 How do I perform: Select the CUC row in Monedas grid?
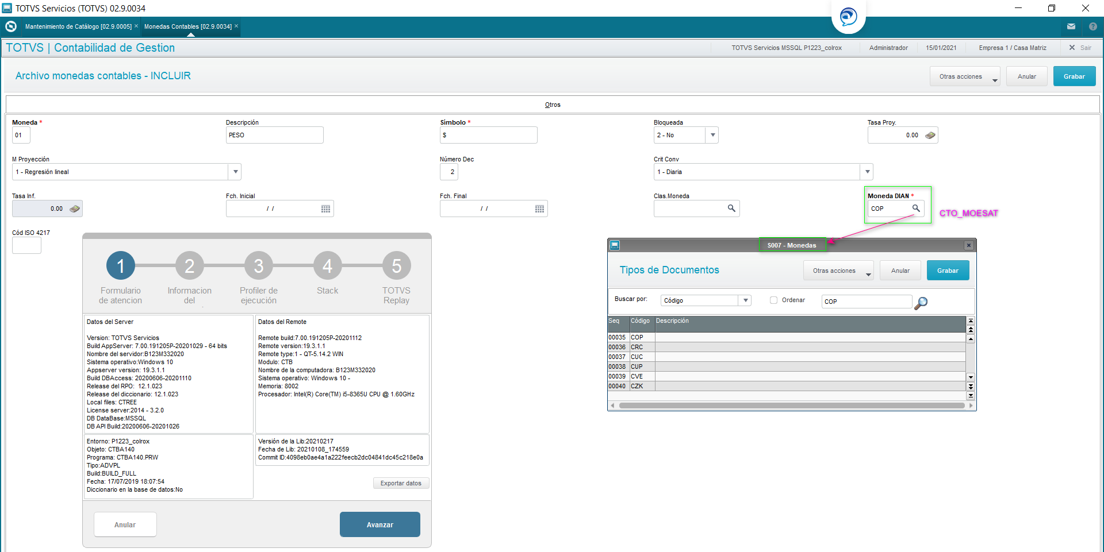[x=787, y=357]
